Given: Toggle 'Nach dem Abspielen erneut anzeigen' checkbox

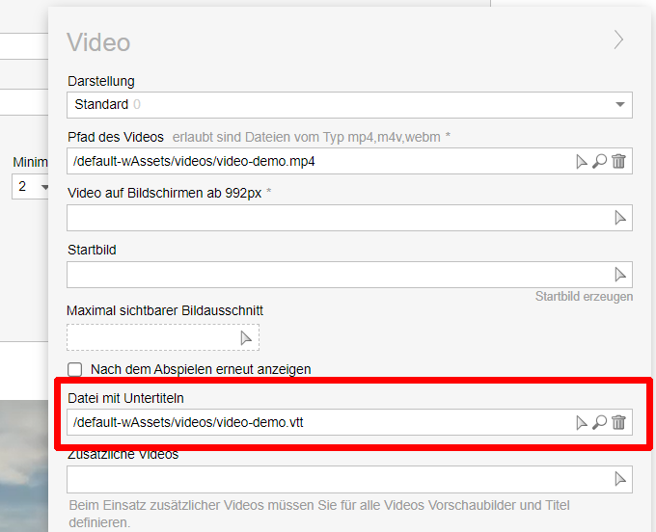Looking at the screenshot, I should [75, 369].
